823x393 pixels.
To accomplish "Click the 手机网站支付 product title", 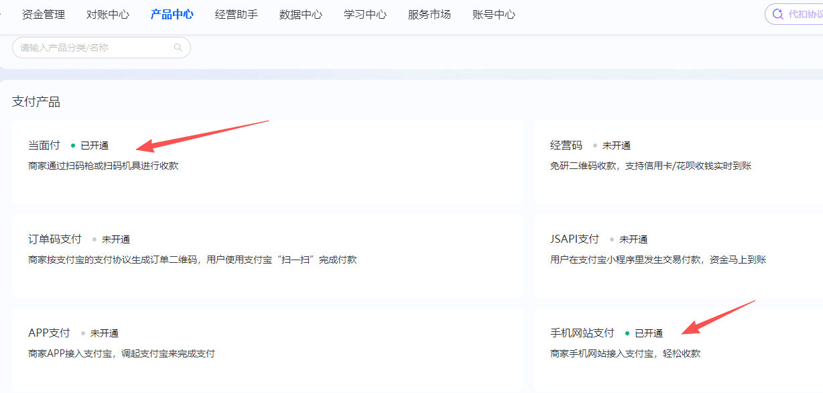I will pyautogui.click(x=582, y=333).
